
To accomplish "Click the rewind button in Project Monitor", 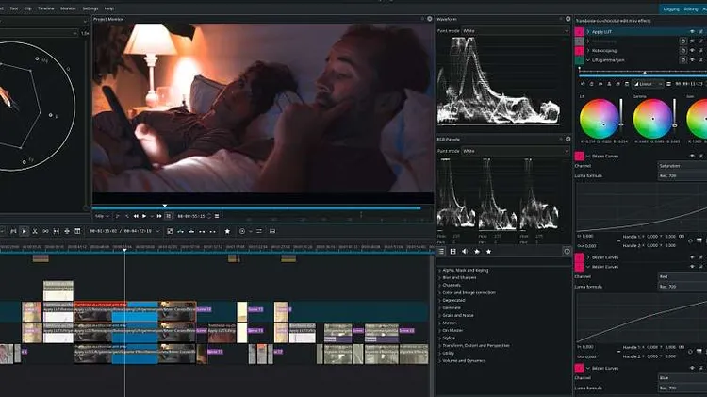I will pyautogui.click(x=135, y=216).
